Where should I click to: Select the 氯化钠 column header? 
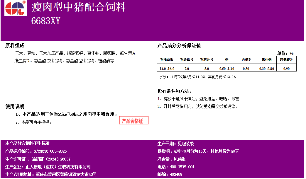click(266, 59)
